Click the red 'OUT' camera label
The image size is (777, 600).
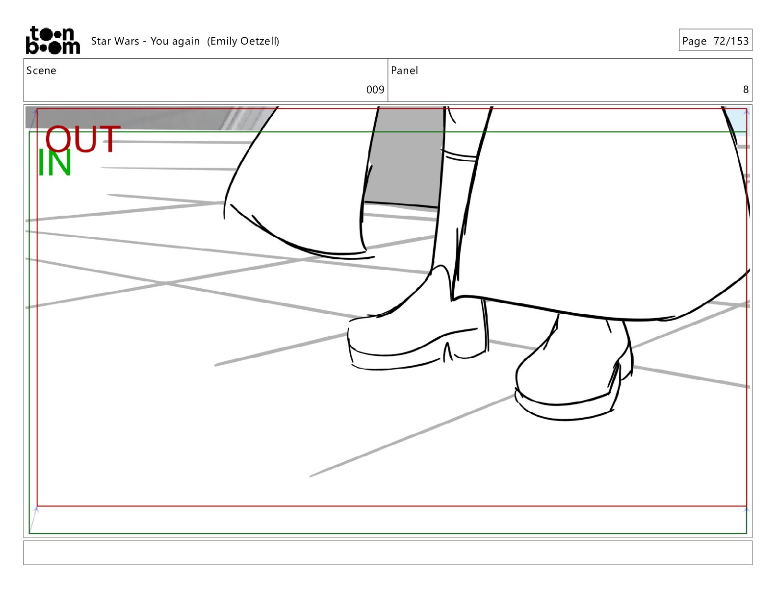point(82,139)
